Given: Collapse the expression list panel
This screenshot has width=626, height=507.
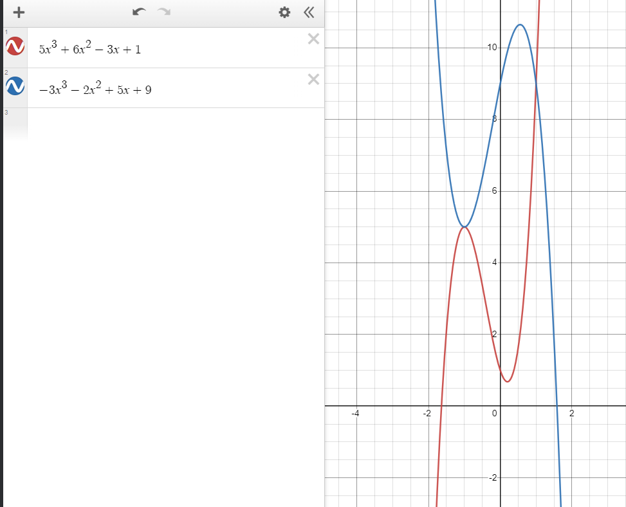Looking at the screenshot, I should click(309, 12).
